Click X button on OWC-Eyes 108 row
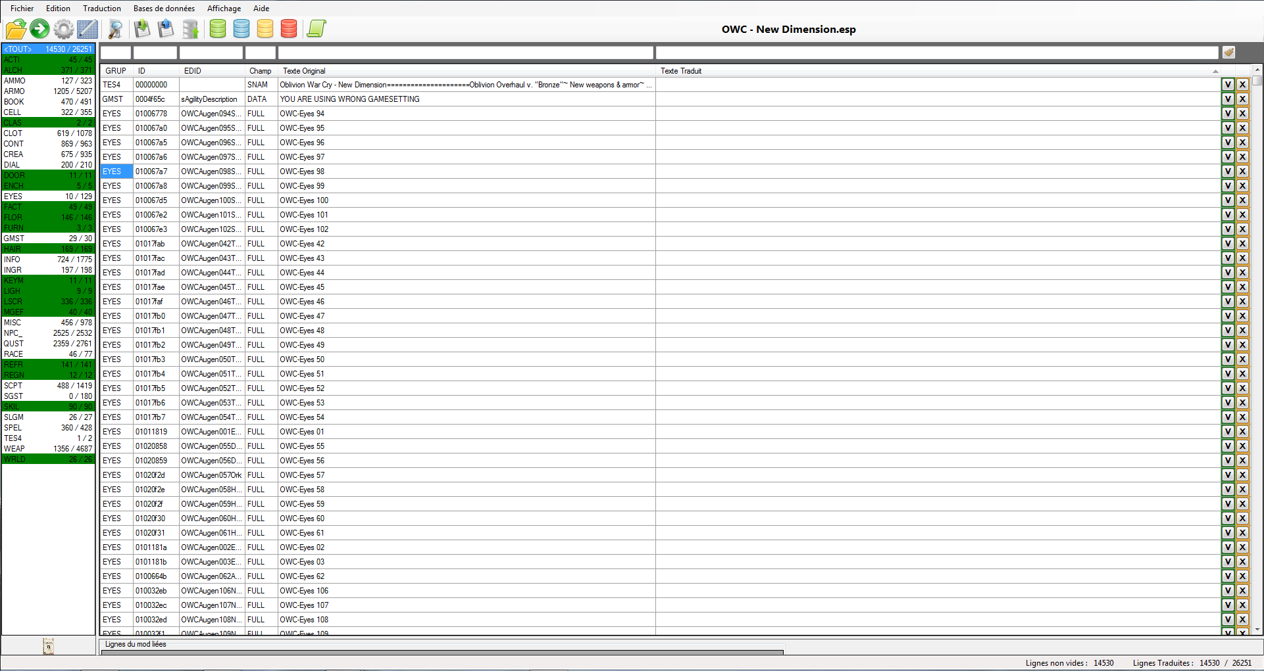 pos(1242,620)
